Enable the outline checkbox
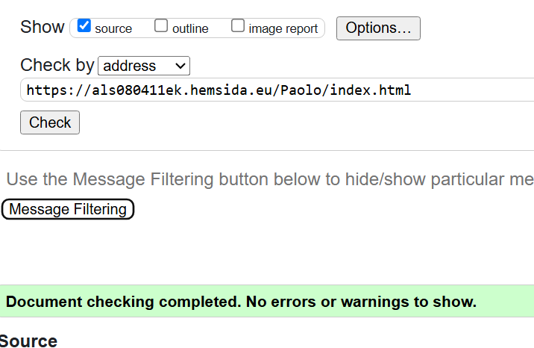Viewport: 534px width, 348px height. (161, 26)
